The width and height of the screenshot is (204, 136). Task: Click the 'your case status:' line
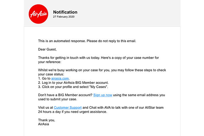(51, 74)
